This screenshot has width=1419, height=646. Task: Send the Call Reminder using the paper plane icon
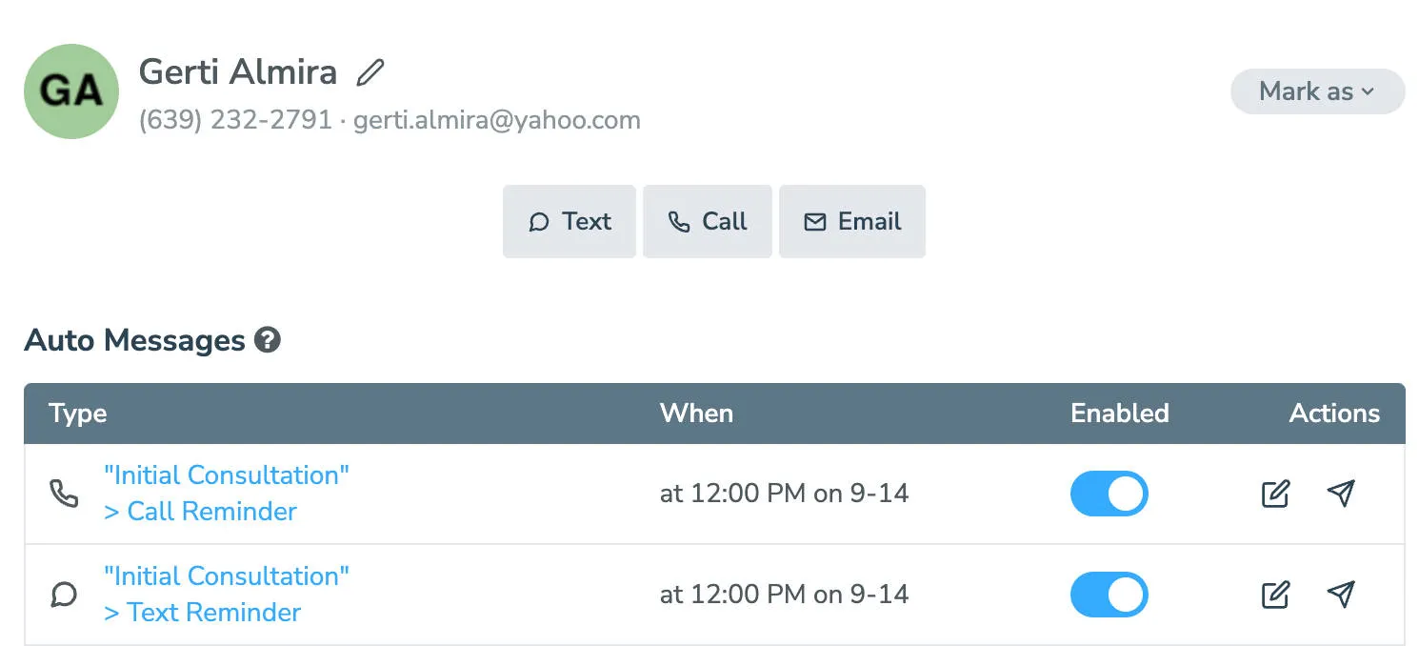pyautogui.click(x=1341, y=494)
